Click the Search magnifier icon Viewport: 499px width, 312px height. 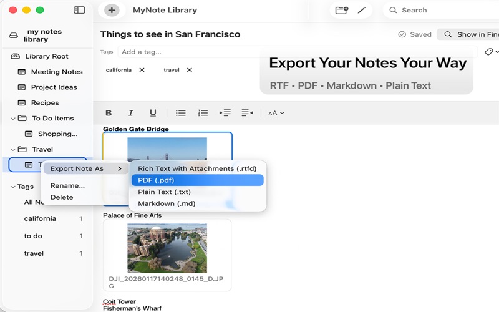(393, 10)
